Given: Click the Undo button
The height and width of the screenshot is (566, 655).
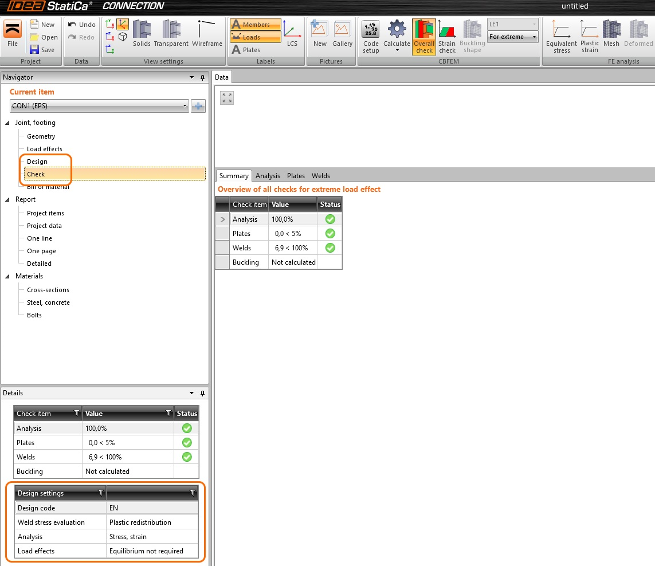Looking at the screenshot, I should (82, 25).
